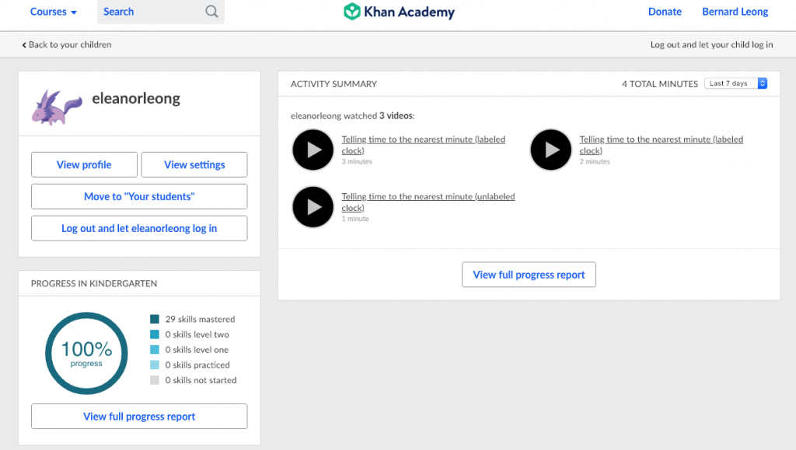Click View full progress report under Kindergarten progress
796x450 pixels.
(139, 417)
